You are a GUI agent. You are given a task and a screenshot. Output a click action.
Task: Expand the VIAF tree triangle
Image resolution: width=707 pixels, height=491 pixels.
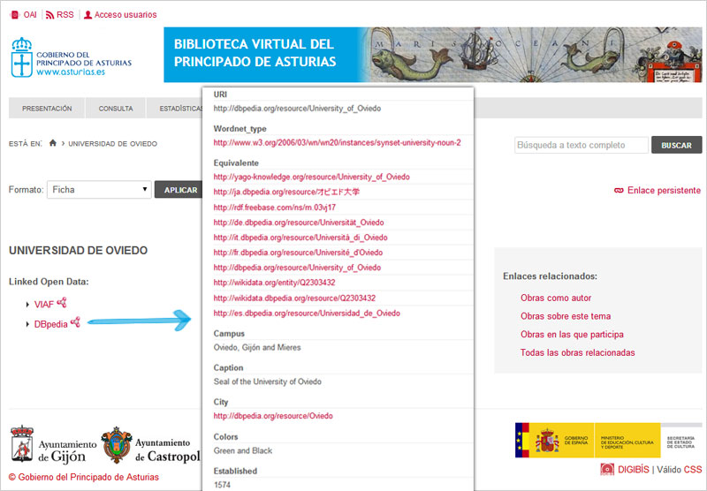coord(27,305)
